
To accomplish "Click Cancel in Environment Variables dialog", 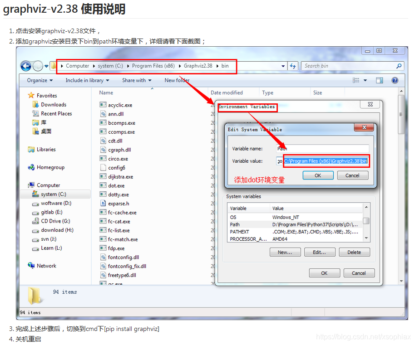I will pyautogui.click(x=359, y=273).
